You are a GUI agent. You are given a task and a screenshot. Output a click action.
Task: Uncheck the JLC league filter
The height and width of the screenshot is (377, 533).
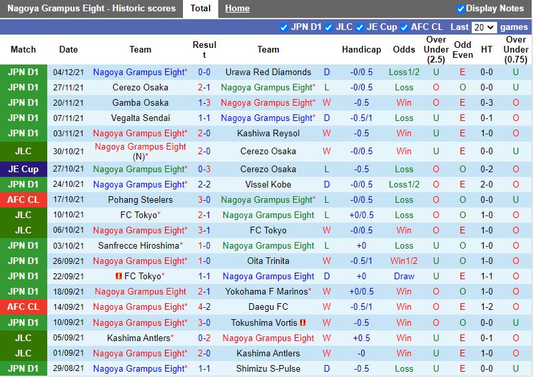click(x=328, y=27)
